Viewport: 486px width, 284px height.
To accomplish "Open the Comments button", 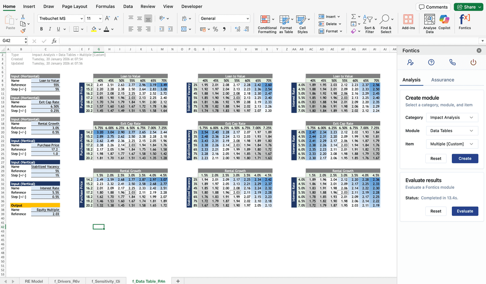I will point(433,7).
